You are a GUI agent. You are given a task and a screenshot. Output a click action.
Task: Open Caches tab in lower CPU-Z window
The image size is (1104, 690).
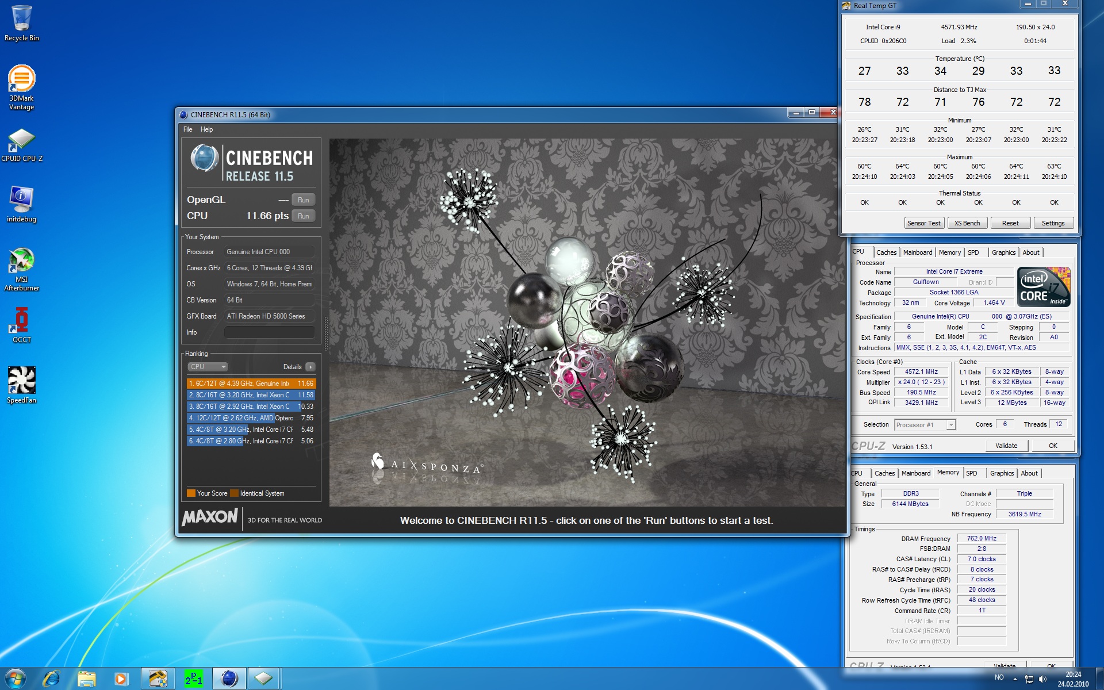point(884,473)
